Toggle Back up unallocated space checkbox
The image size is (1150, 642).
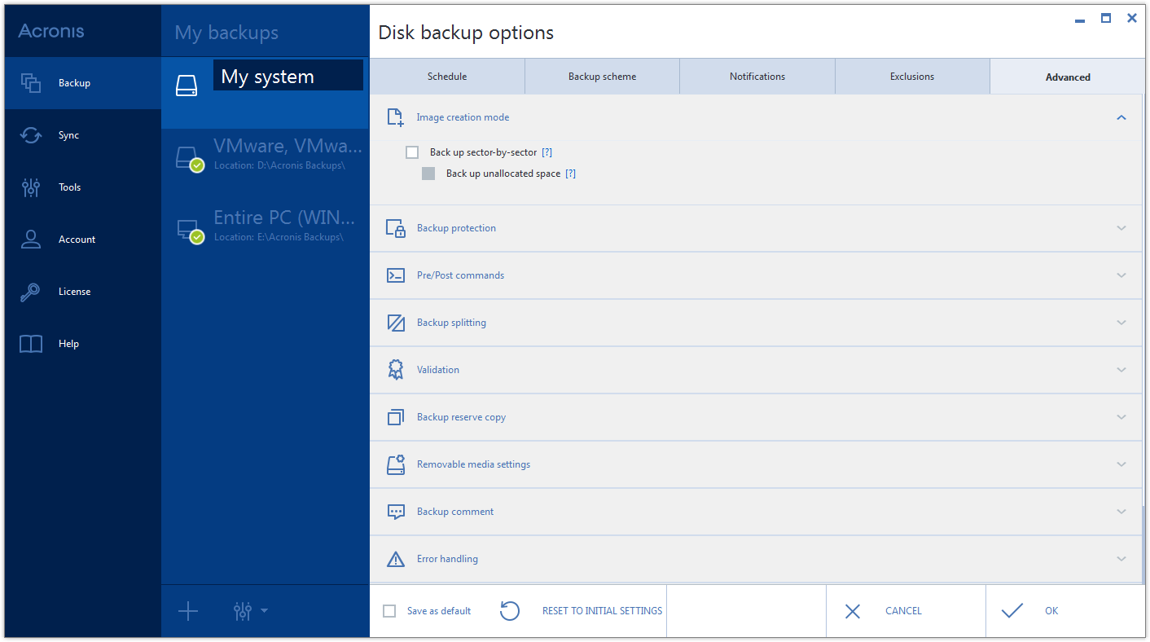pyautogui.click(x=428, y=174)
